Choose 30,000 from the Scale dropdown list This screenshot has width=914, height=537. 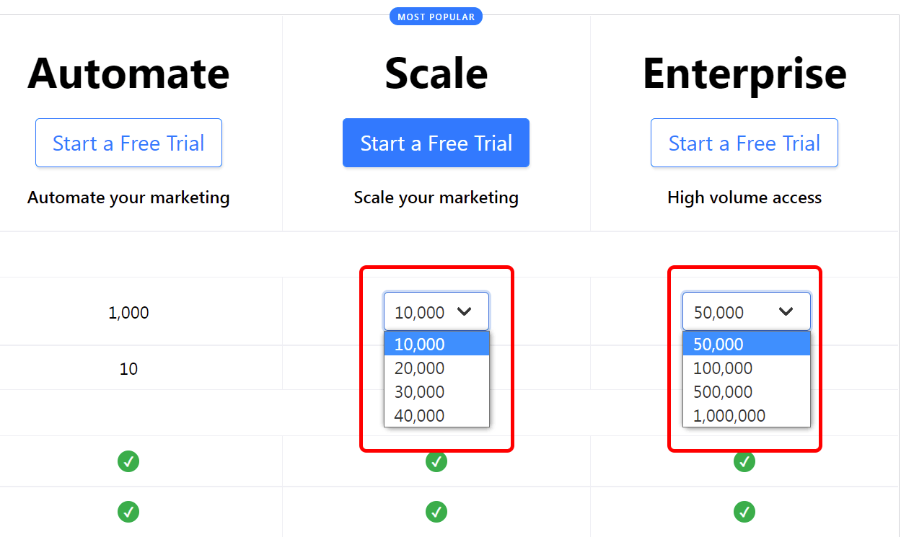tap(436, 391)
